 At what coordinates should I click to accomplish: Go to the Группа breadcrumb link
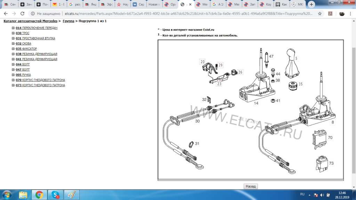pos(68,21)
